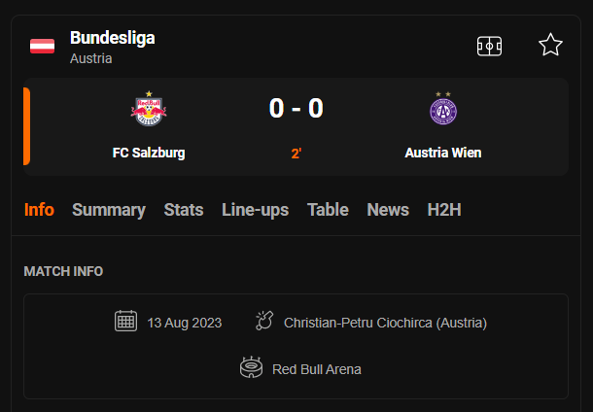Image resolution: width=593 pixels, height=412 pixels.
Task: Select the Info tab
Action: point(39,210)
